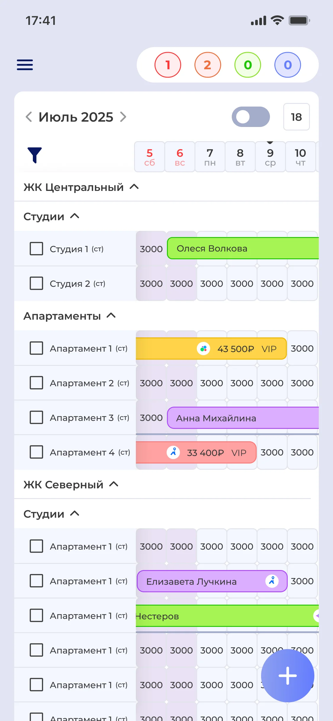Tap the blue plus floating action button
The height and width of the screenshot is (721, 333).
pos(287,675)
